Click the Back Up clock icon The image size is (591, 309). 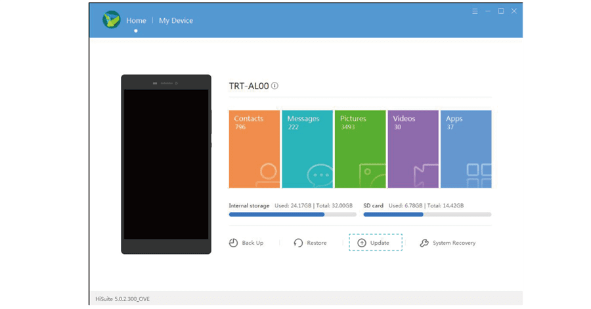coord(233,243)
